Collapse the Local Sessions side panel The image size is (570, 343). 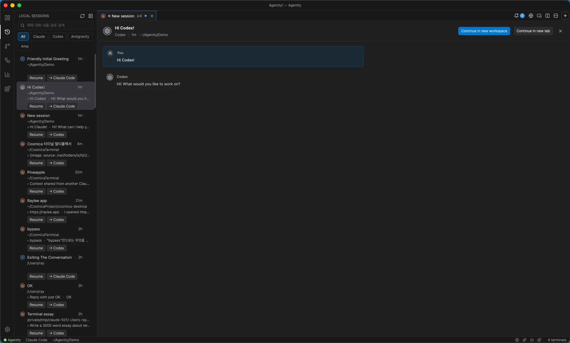91,16
